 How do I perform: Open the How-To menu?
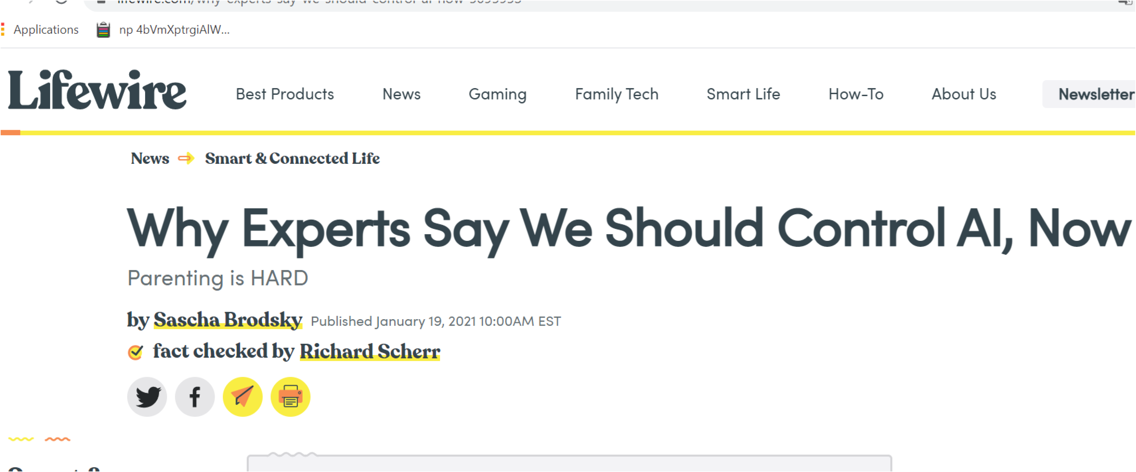click(856, 94)
